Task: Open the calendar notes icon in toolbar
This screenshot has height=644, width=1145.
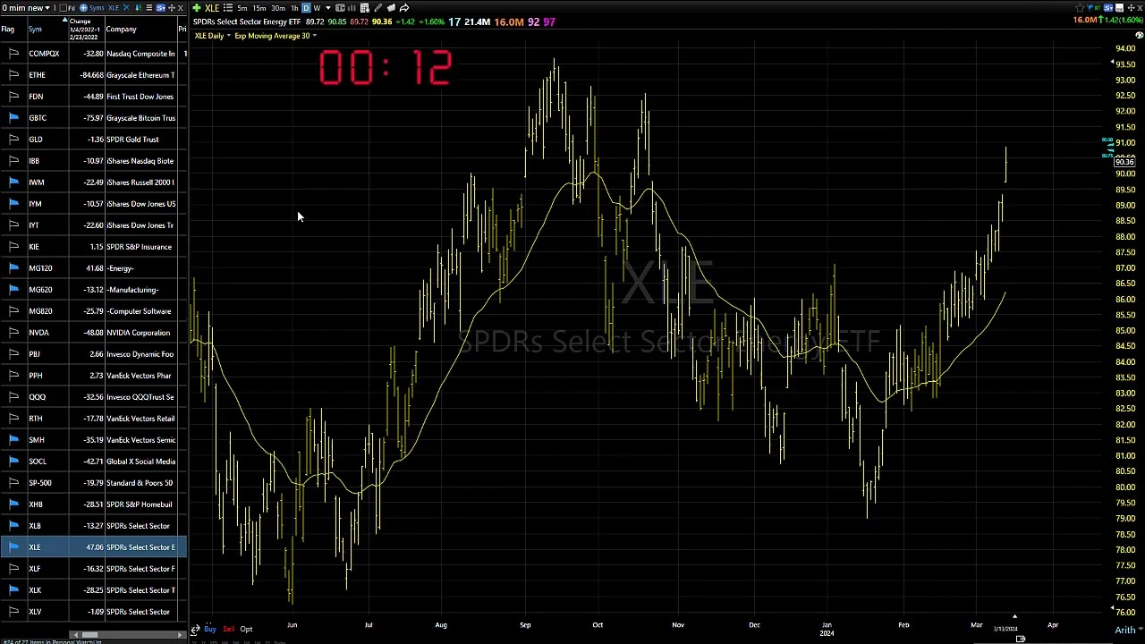Action: tap(365, 8)
